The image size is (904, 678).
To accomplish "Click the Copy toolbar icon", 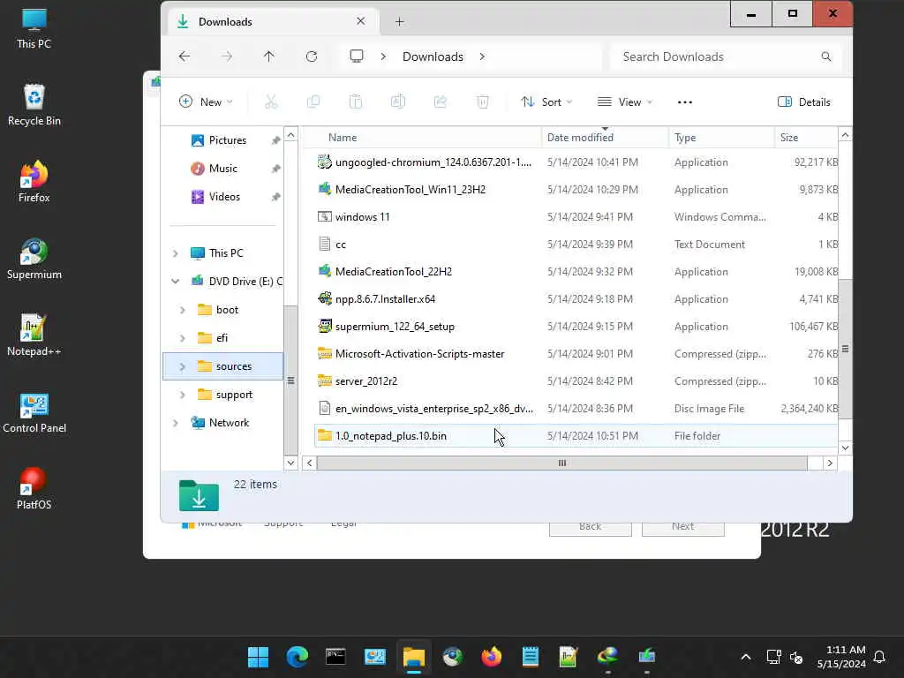I will pos(313,102).
